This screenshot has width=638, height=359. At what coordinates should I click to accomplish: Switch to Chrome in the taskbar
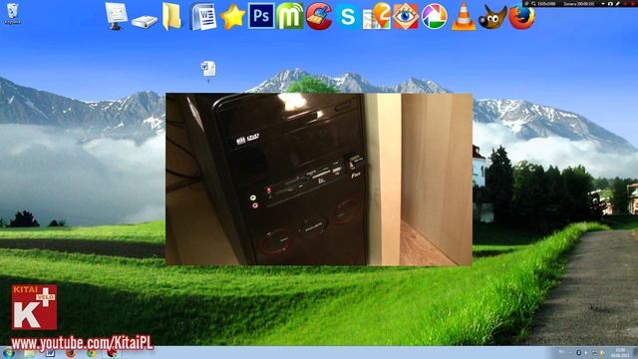tap(92, 353)
